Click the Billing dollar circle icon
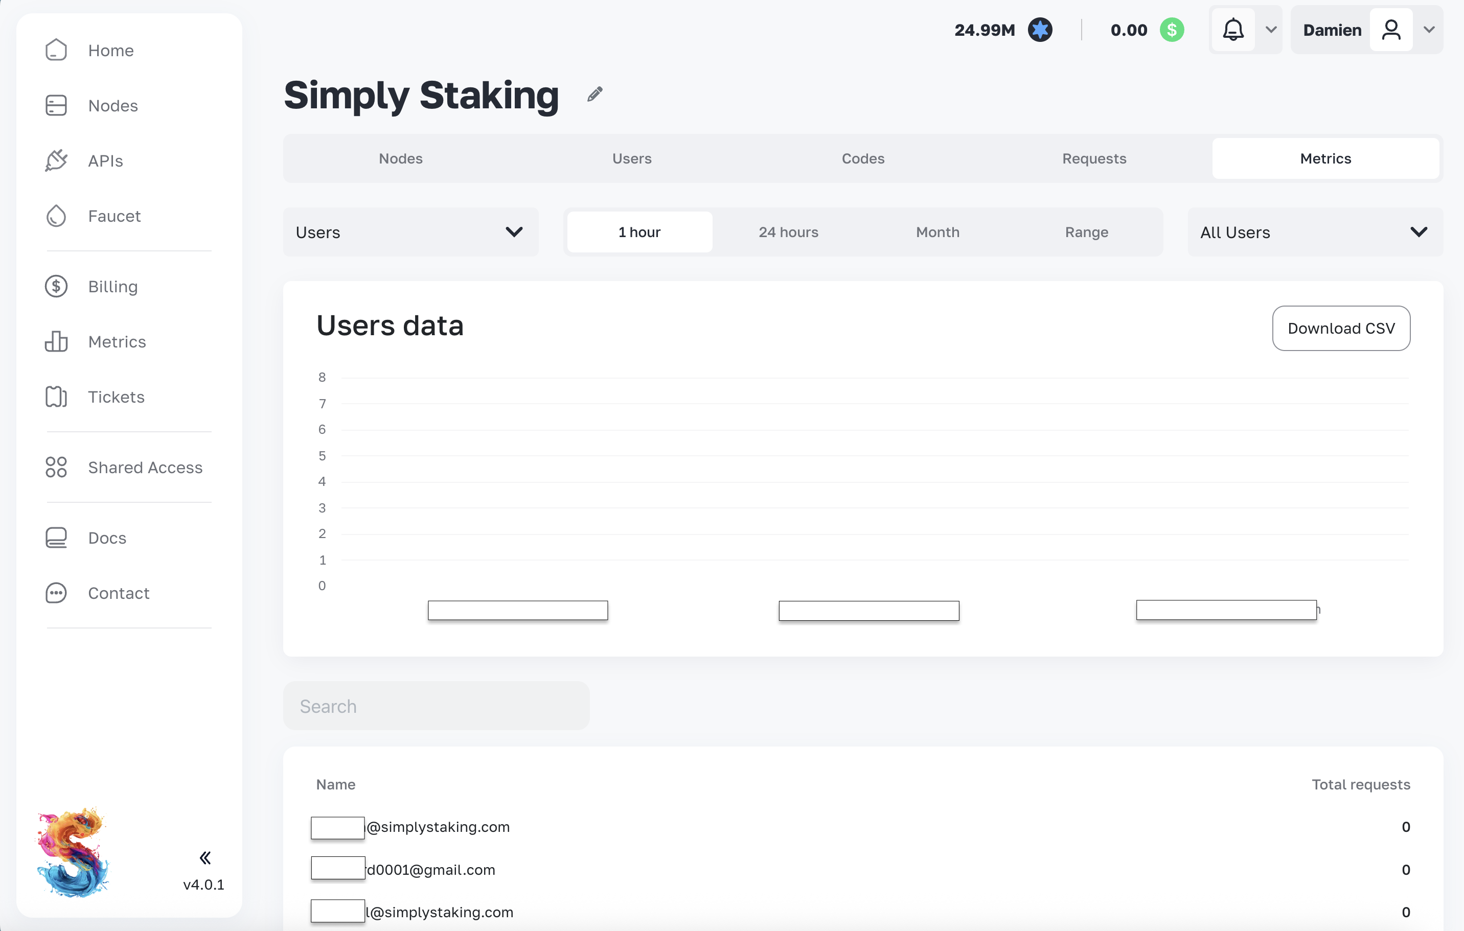The width and height of the screenshot is (1464, 931). [56, 286]
